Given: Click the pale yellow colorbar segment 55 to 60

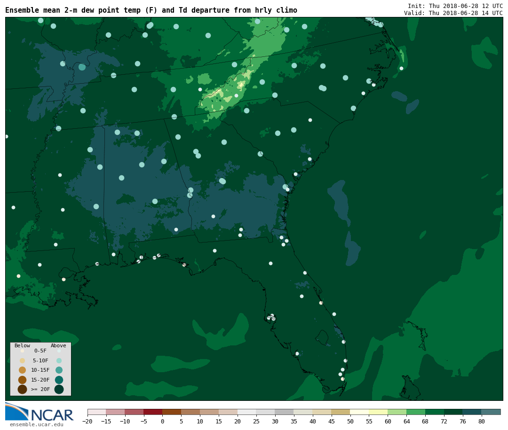Looking at the screenshot, I should pyautogui.click(x=378, y=412).
